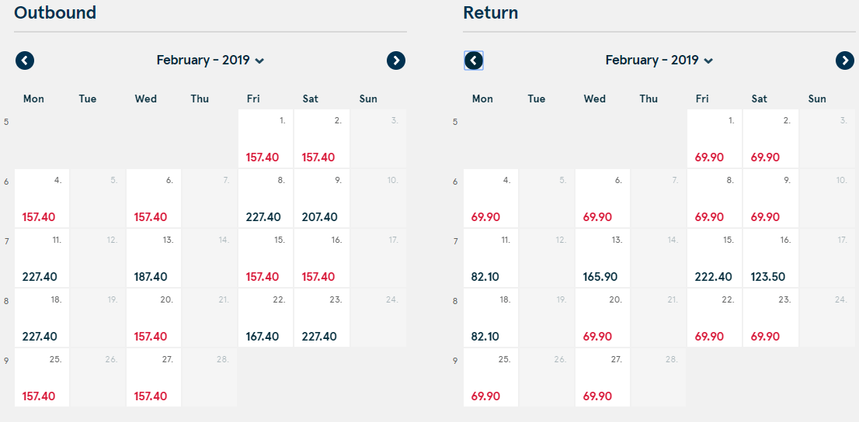The width and height of the screenshot is (859, 422).
Task: Pick Outbound February 27 fare 157.40
Action: 154,378
